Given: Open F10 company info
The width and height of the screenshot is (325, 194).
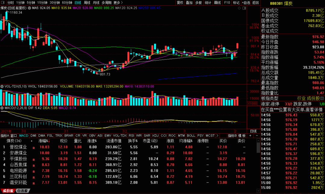Looking at the screenshot, I should pos(227,3).
